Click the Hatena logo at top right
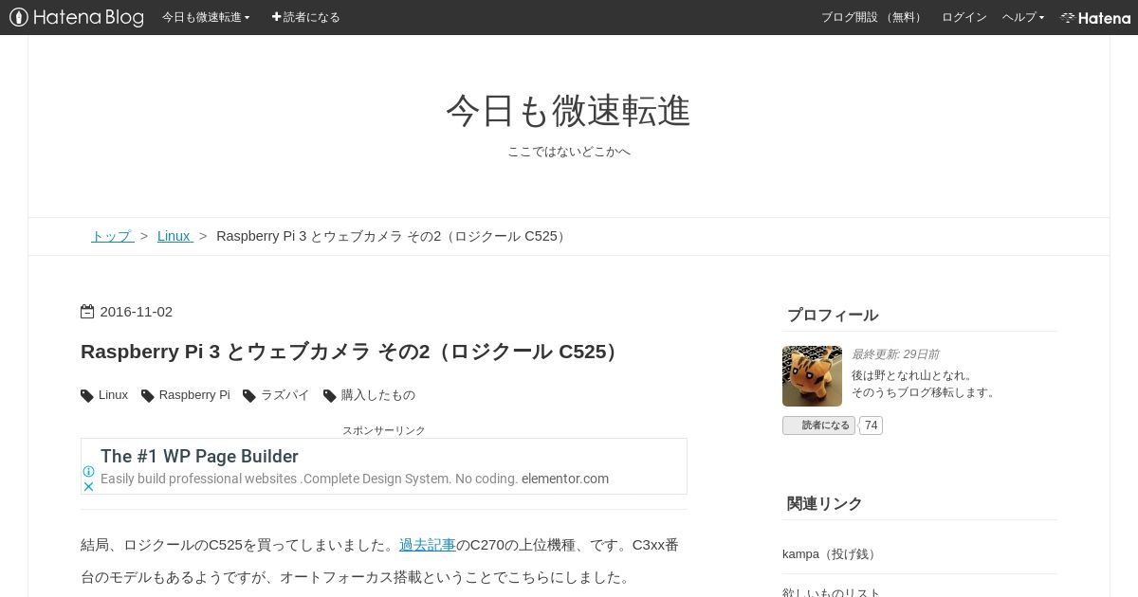This screenshot has height=597, width=1138. click(1095, 17)
